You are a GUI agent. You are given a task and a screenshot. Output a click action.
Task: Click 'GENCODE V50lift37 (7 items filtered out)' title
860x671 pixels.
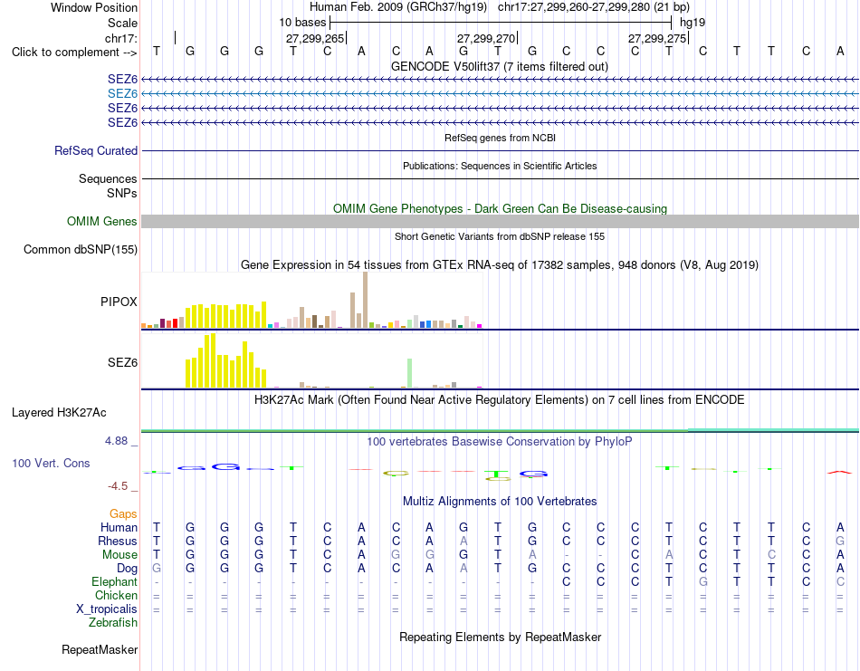[500, 66]
